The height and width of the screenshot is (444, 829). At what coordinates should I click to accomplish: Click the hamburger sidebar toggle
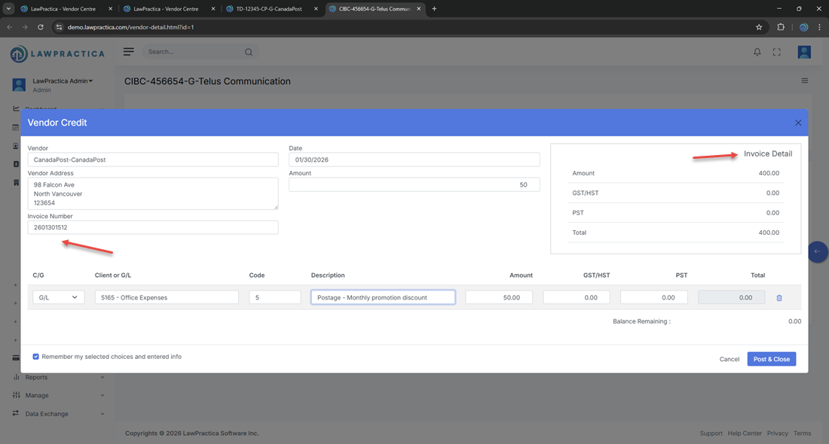129,52
